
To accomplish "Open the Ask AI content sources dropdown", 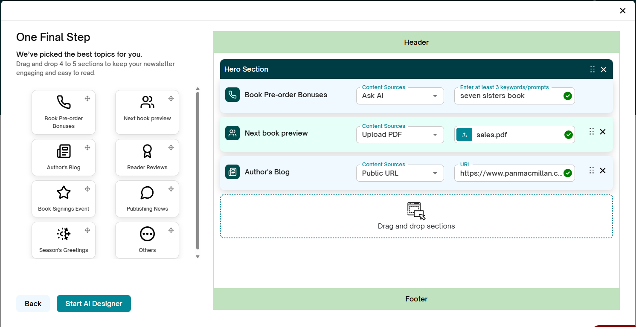I will (400, 95).
